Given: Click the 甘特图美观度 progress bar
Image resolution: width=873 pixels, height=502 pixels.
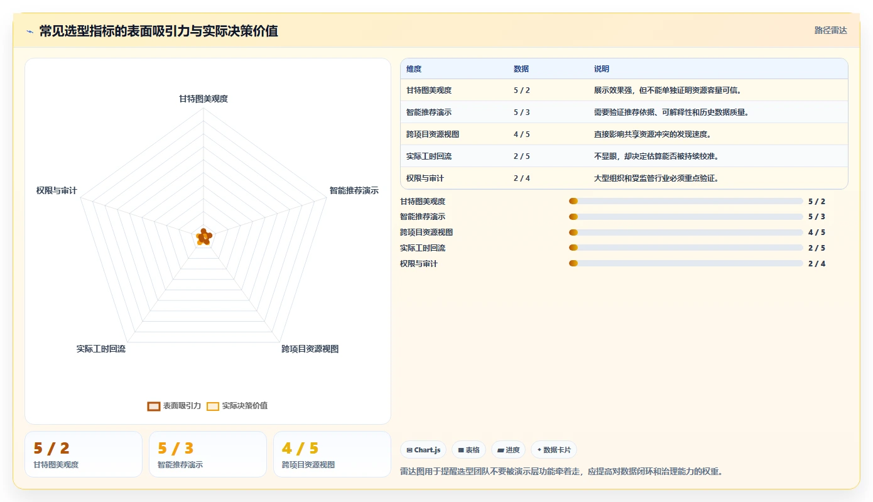Looking at the screenshot, I should pyautogui.click(x=686, y=201).
